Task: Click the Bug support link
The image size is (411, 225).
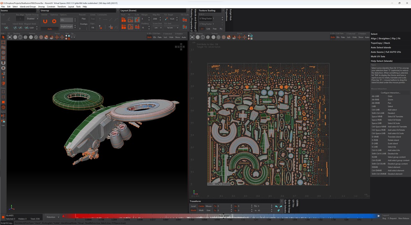Action: coord(384,219)
